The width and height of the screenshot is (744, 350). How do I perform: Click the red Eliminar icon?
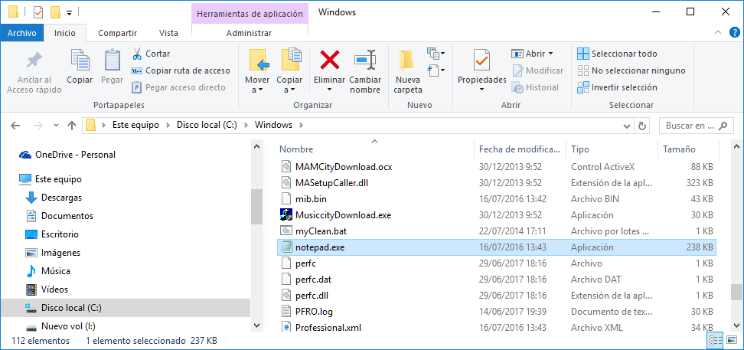(x=330, y=61)
